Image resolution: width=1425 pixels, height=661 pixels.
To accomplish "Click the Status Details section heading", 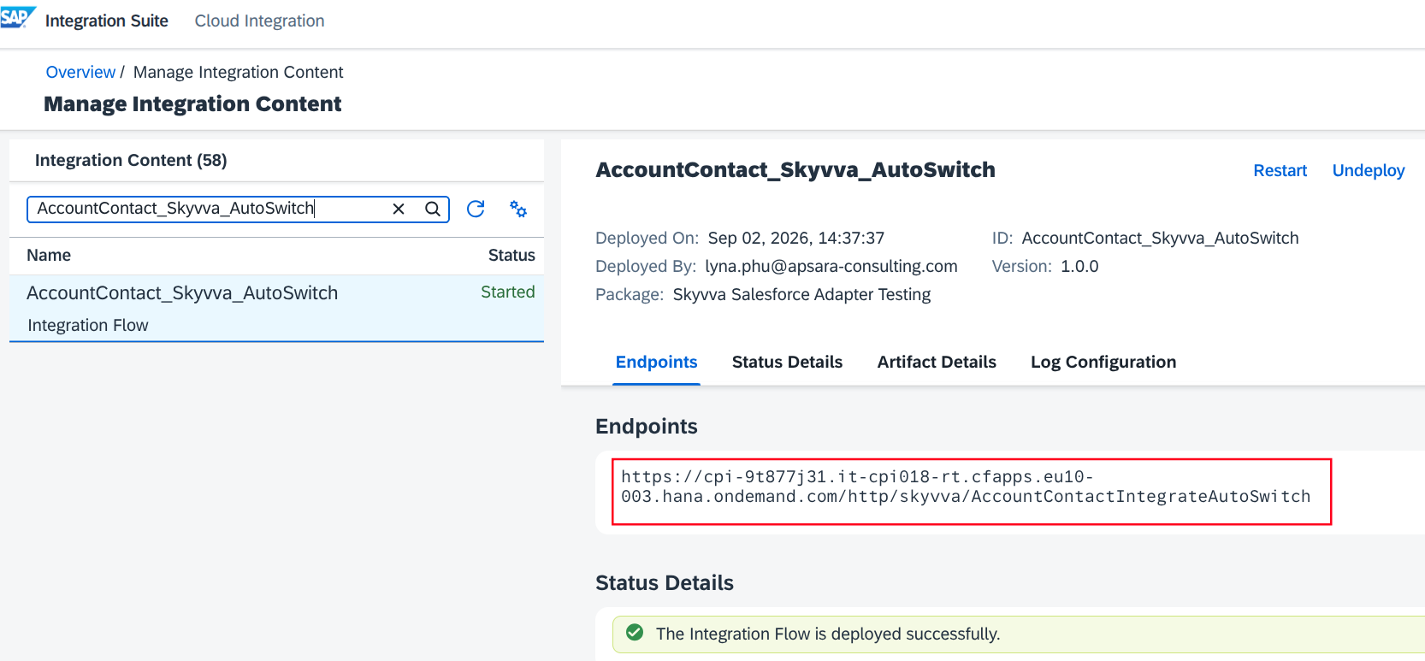I will [x=665, y=582].
